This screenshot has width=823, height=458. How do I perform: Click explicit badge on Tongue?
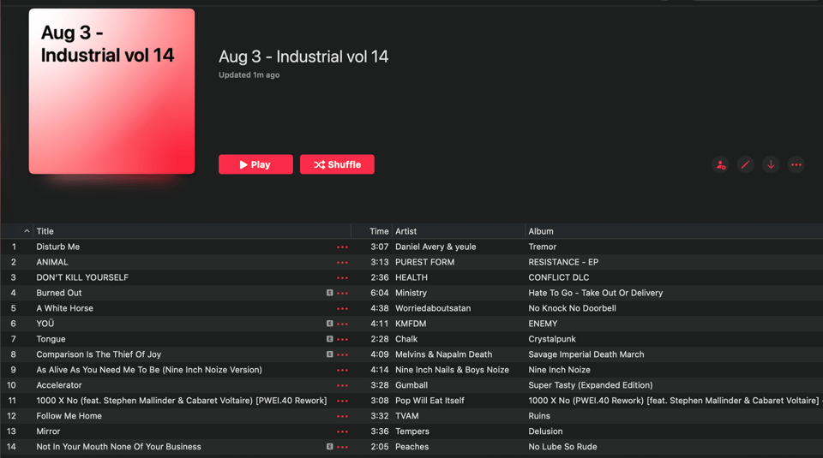pos(329,339)
